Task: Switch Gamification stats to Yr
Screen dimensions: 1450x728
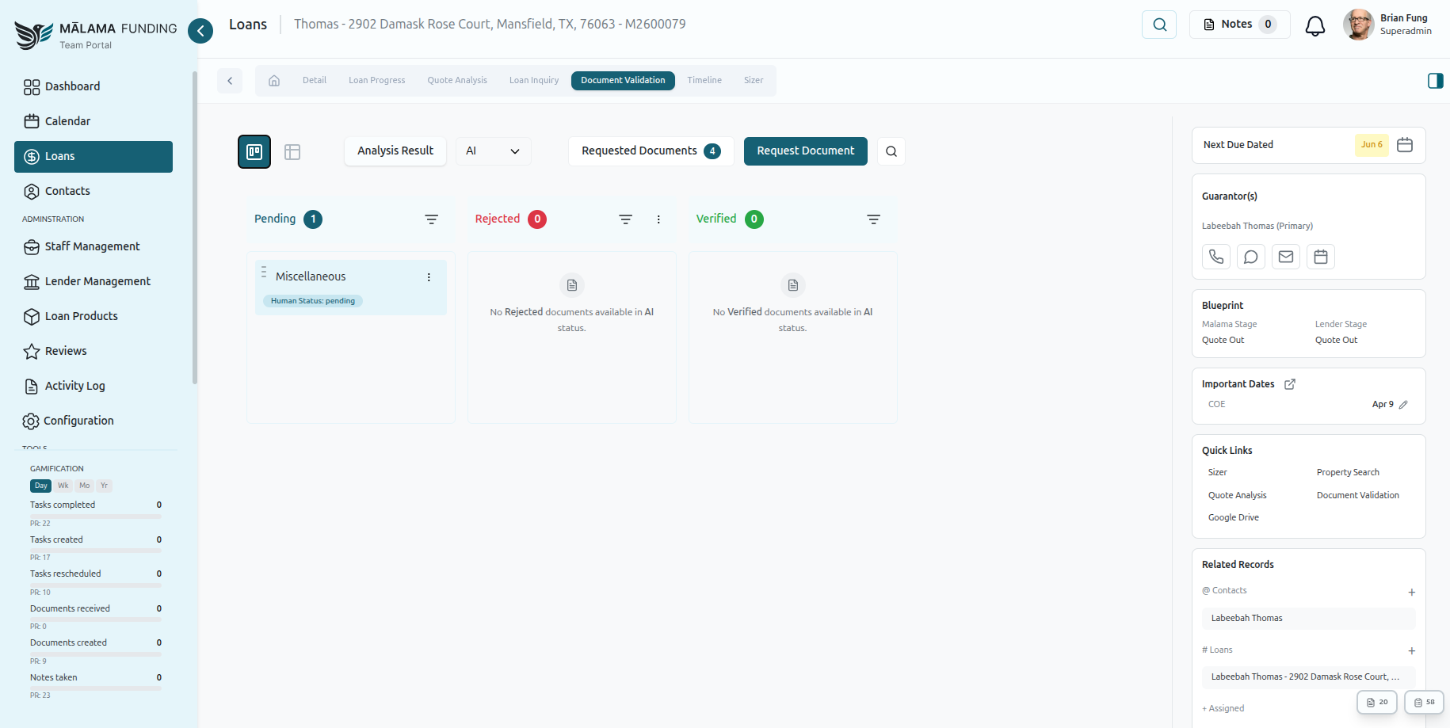Action: 104,486
